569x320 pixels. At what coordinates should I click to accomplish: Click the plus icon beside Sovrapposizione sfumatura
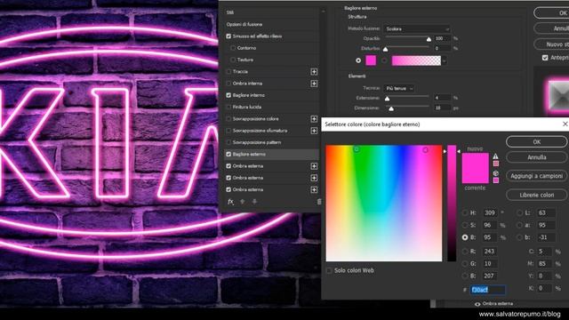point(314,131)
